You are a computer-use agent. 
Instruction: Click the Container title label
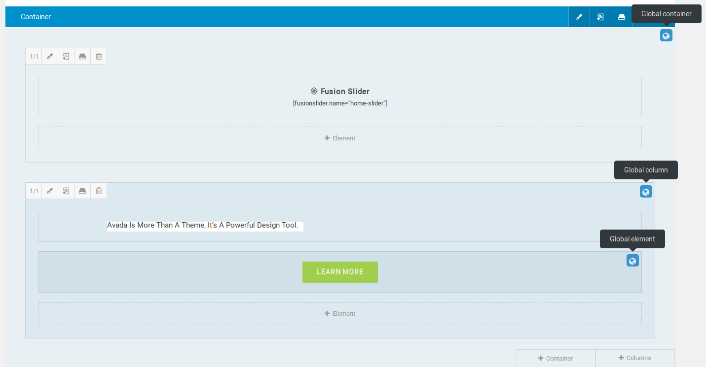[36, 17]
